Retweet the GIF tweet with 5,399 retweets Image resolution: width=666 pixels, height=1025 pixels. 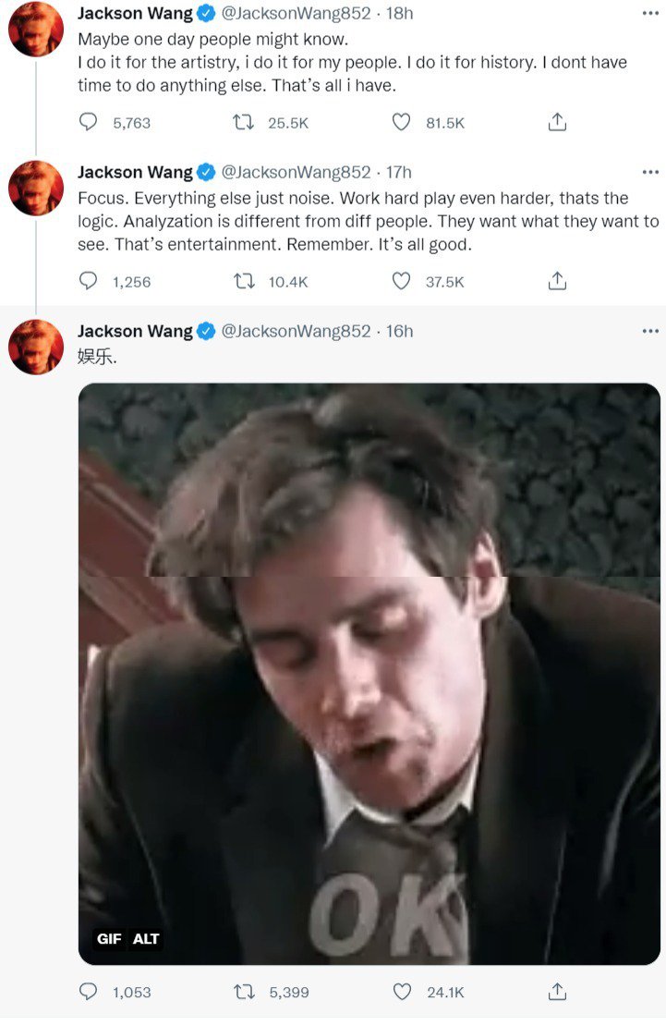244,992
